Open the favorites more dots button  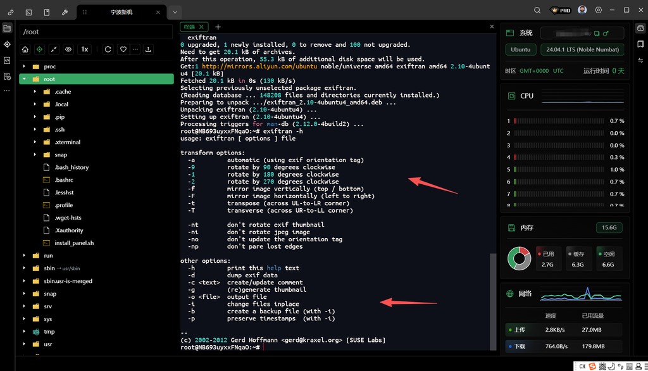(135, 49)
